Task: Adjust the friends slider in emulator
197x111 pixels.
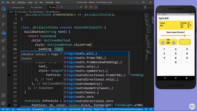Action: [176, 36]
